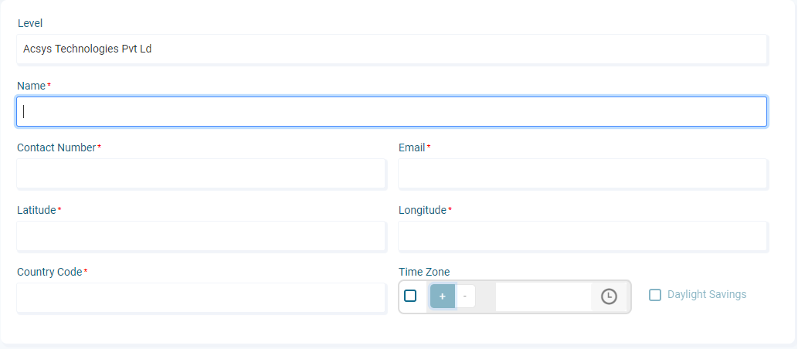Viewport: 798px width, 349px height.
Task: Tick the Daylight Savings checkbox
Action: tap(655, 294)
